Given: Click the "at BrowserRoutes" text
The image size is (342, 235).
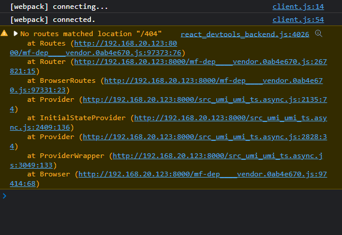Looking at the screenshot, I should pos(61,81).
